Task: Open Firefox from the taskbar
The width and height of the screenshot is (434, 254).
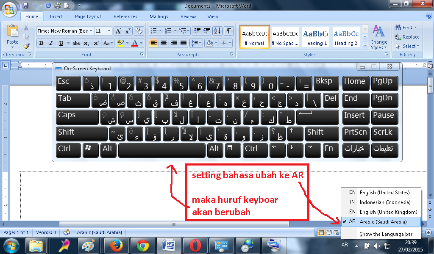Action: 116,246
